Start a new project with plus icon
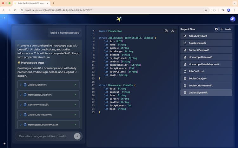238x148 pixels. 4,144
